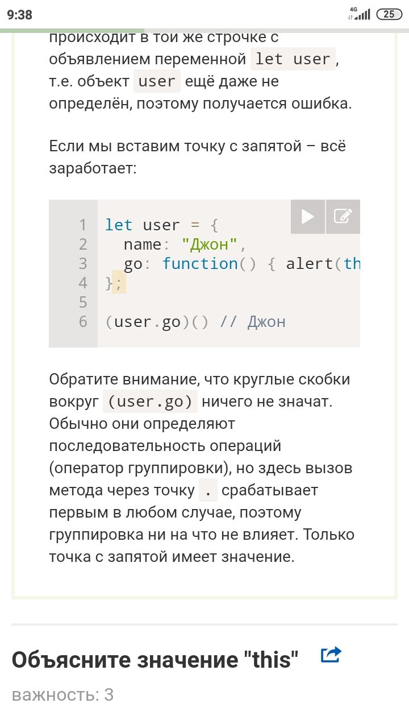This screenshot has width=409, height=728.
Task: Click code line "let user = {"
Action: (x=161, y=225)
